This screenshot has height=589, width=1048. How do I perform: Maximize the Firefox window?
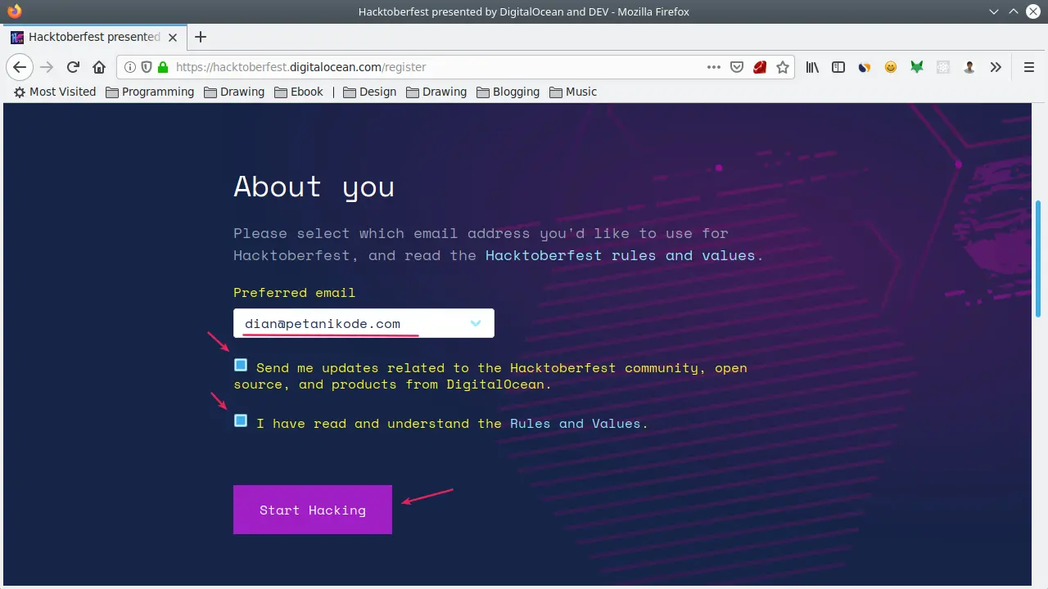coord(1014,11)
